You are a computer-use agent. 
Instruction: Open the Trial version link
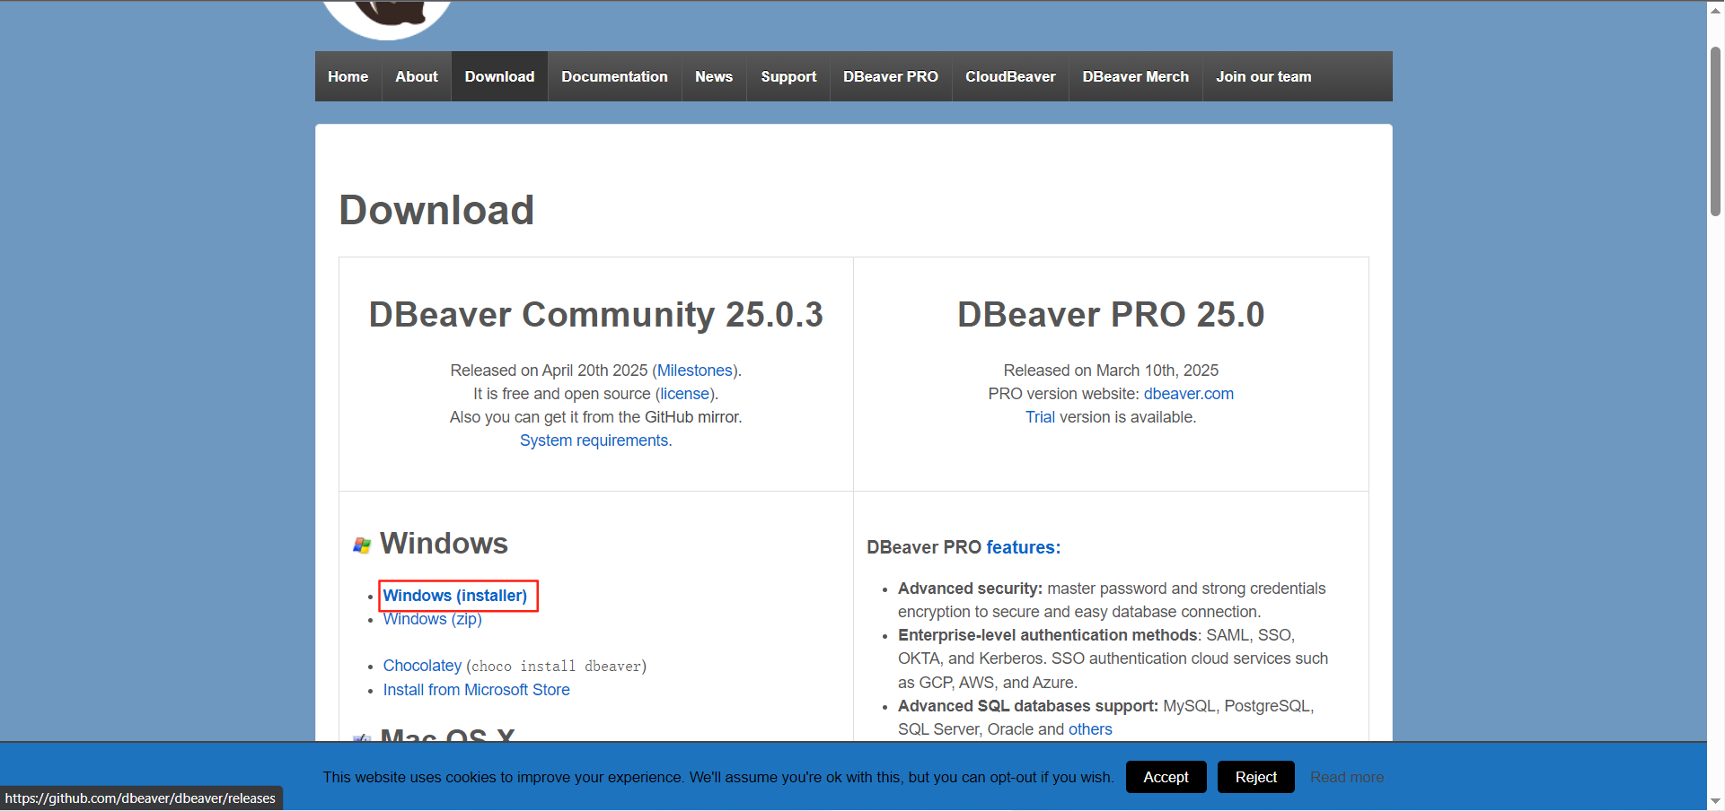pos(1040,417)
